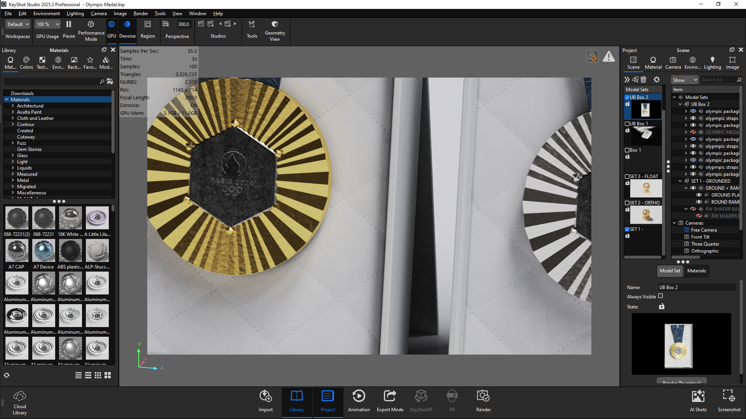Open the Render dialog
Viewport: 746px width, 419px height.
pos(483,400)
